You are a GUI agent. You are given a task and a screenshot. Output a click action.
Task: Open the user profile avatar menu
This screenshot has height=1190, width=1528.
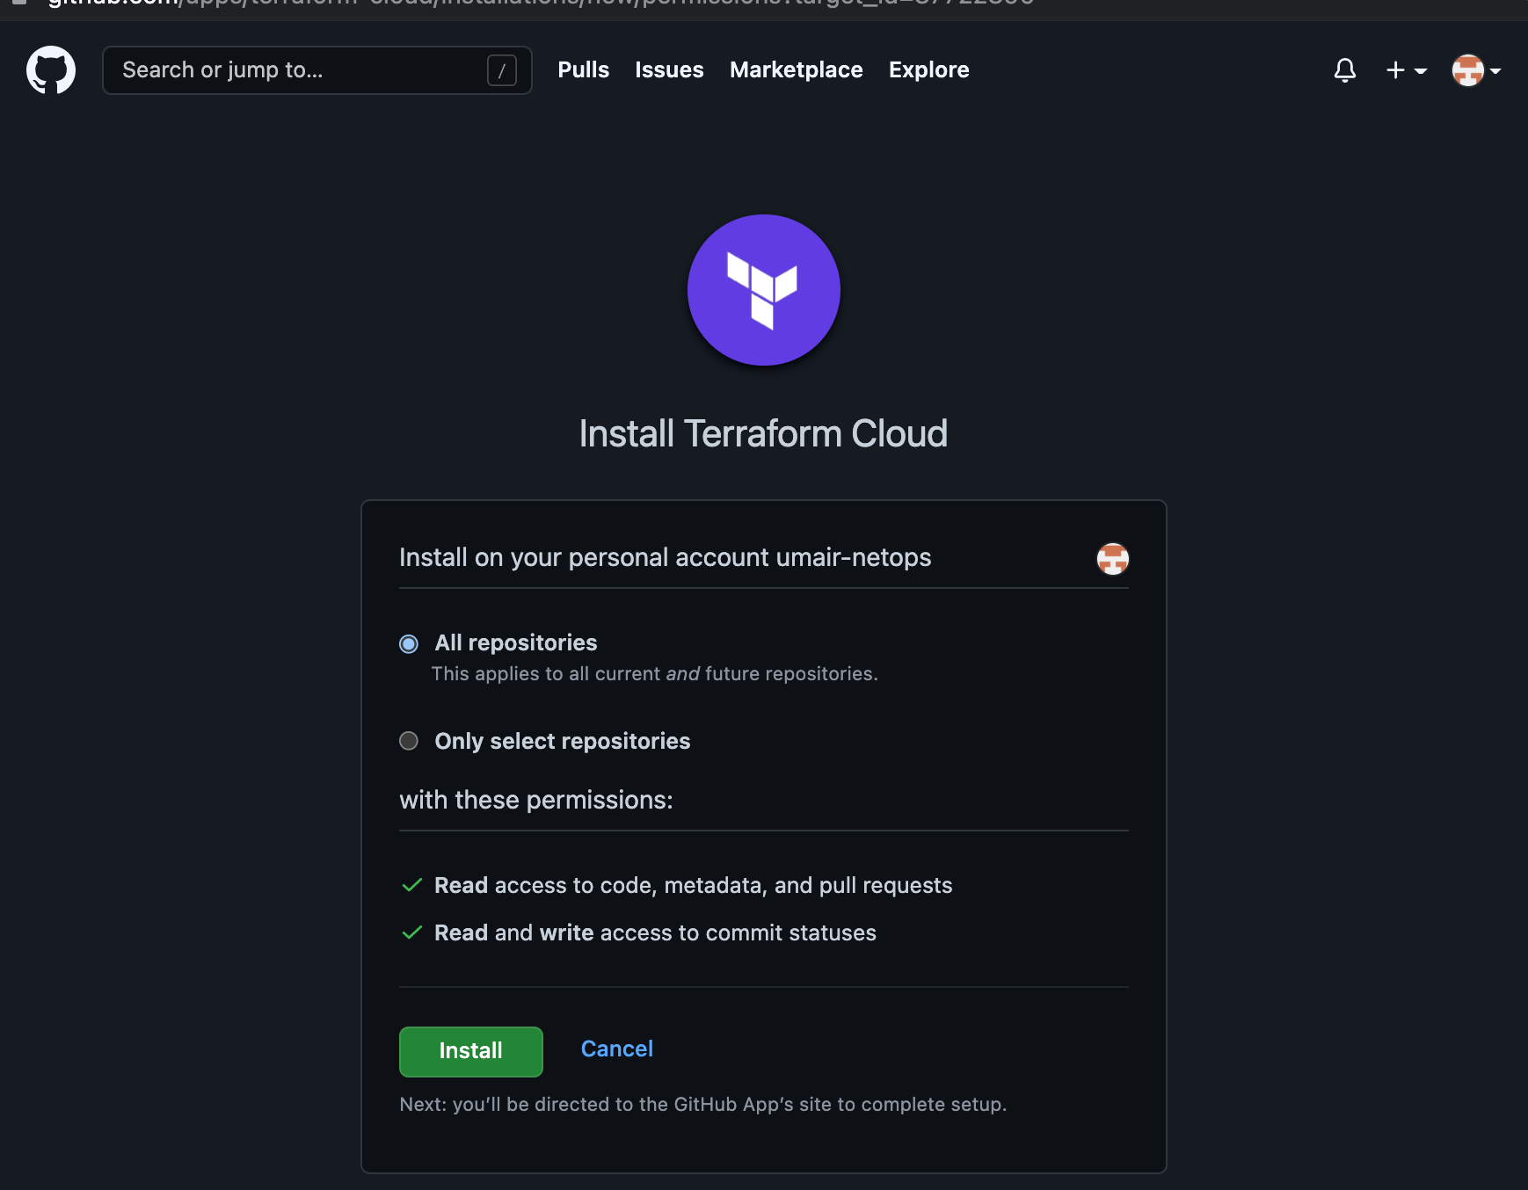[x=1476, y=70]
